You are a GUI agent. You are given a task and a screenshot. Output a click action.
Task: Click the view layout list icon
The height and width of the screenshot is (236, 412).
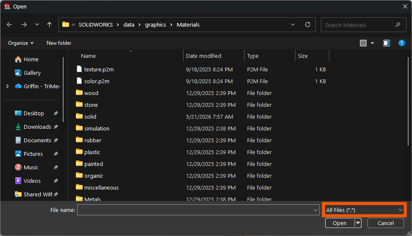[363, 43]
